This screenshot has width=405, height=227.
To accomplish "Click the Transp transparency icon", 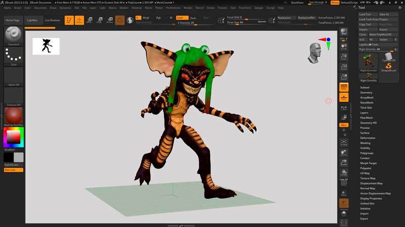I will 344,193.
